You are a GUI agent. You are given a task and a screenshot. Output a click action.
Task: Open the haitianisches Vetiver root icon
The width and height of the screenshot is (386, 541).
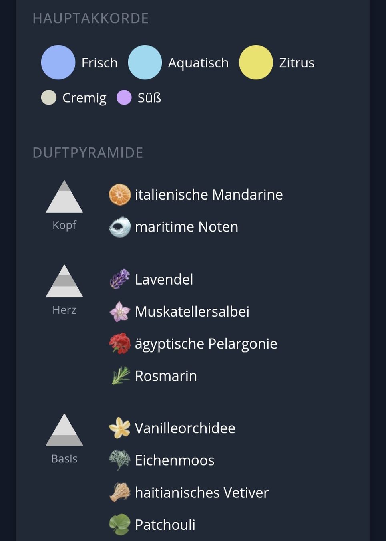[x=119, y=492]
